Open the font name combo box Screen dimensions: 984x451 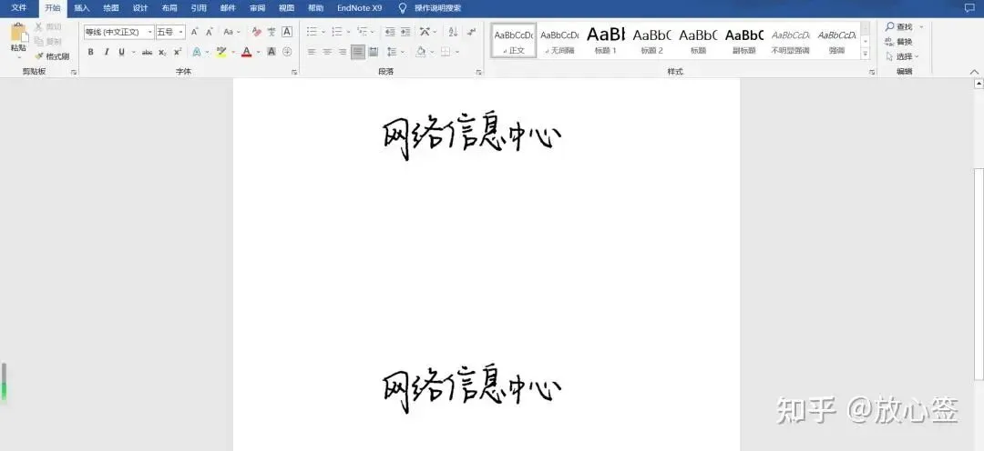119,32
